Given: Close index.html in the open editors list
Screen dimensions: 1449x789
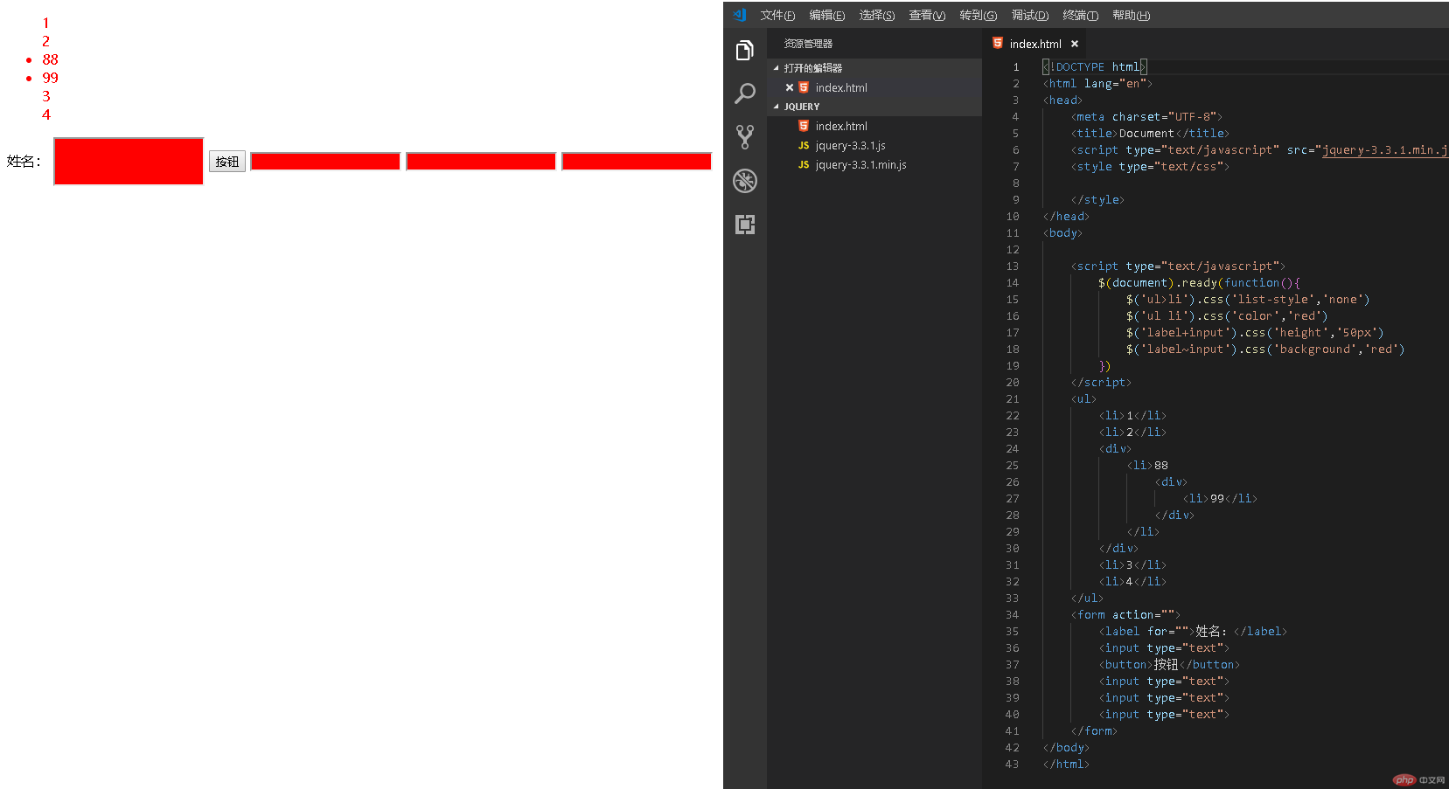Looking at the screenshot, I should click(x=790, y=87).
